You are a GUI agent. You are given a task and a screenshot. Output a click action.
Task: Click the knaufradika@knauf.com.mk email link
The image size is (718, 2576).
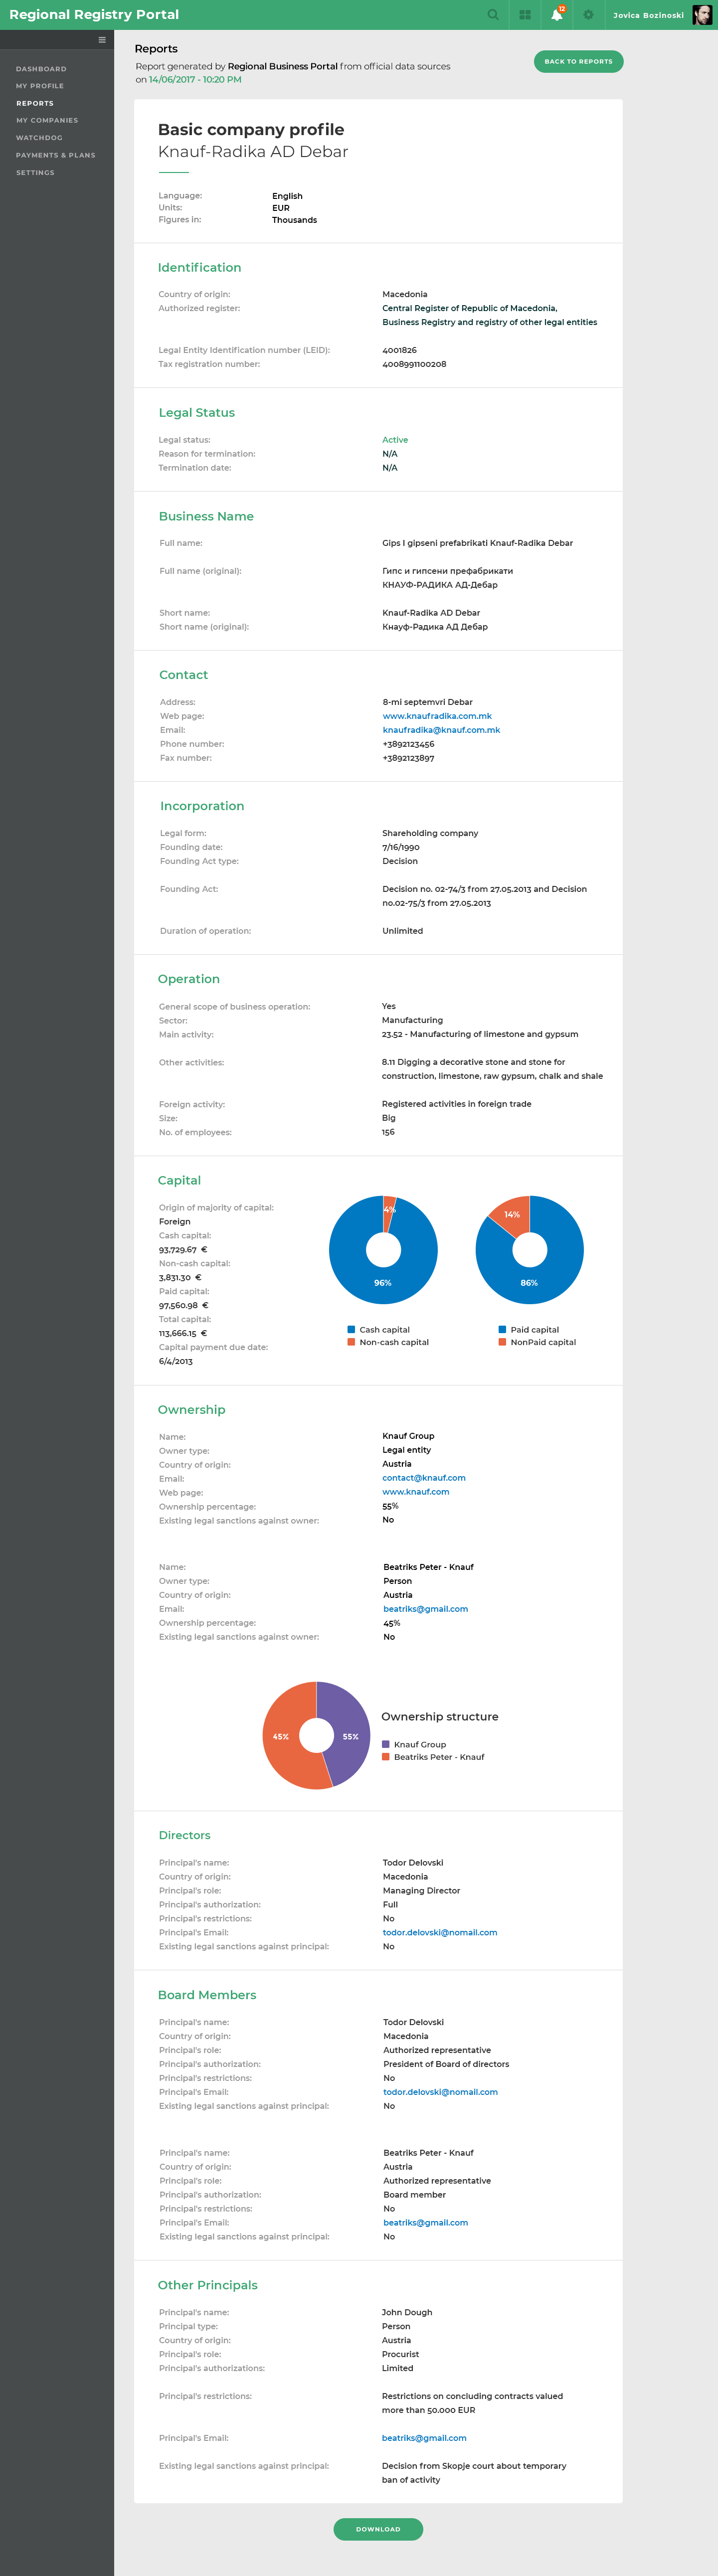[x=441, y=730]
